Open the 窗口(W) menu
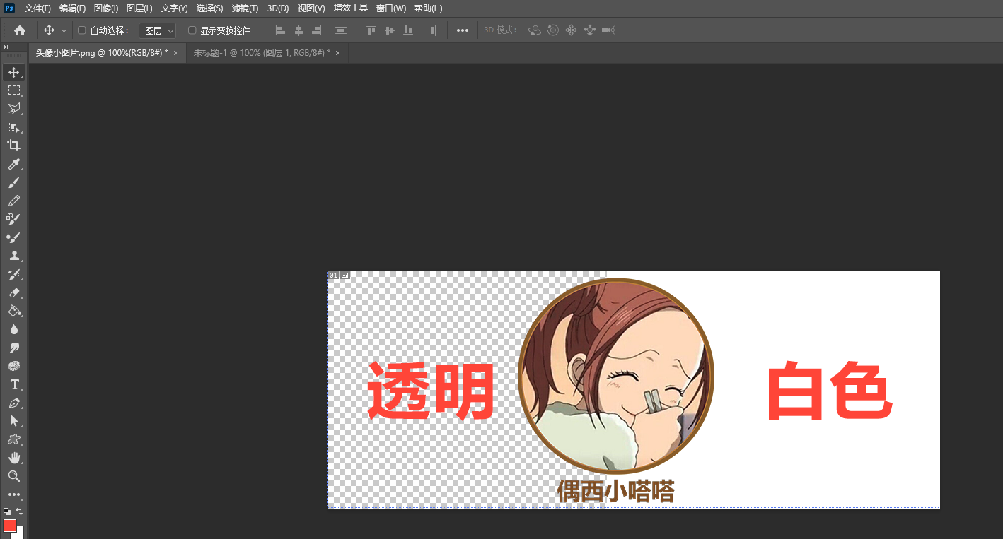 click(391, 8)
